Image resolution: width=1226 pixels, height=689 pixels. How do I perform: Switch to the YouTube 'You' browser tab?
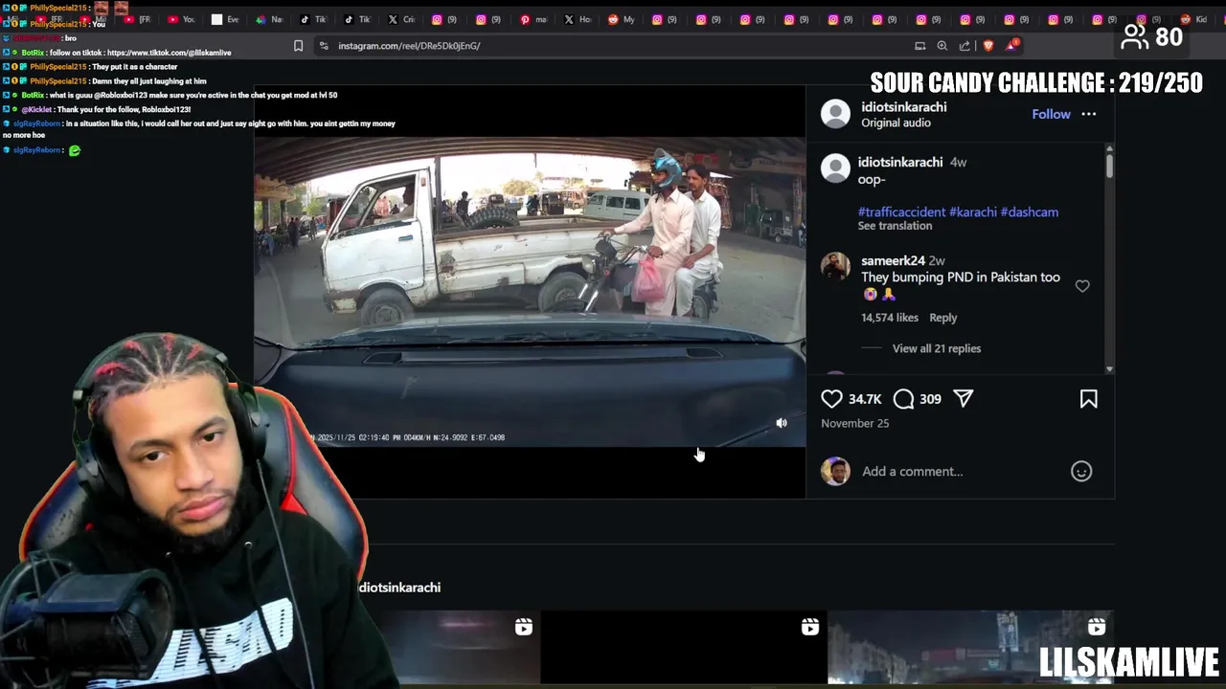[182, 19]
